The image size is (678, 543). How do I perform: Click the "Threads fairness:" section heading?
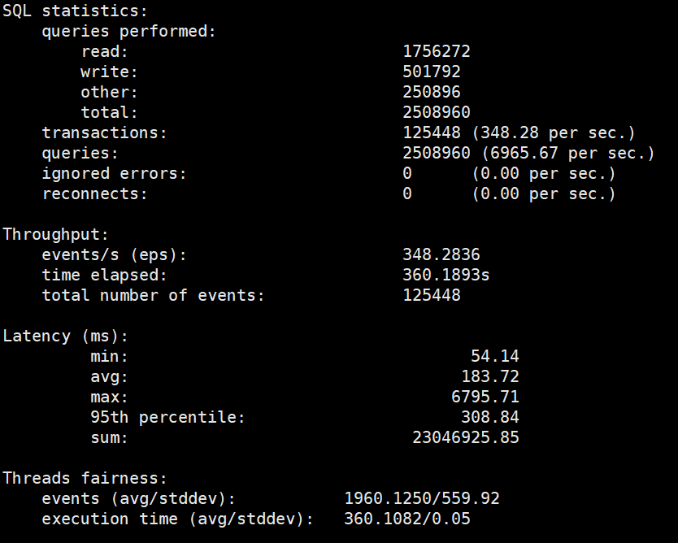point(85,478)
